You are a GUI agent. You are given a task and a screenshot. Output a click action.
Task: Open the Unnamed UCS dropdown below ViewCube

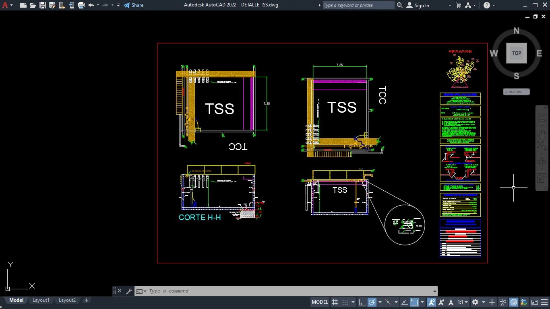pyautogui.click(x=516, y=92)
